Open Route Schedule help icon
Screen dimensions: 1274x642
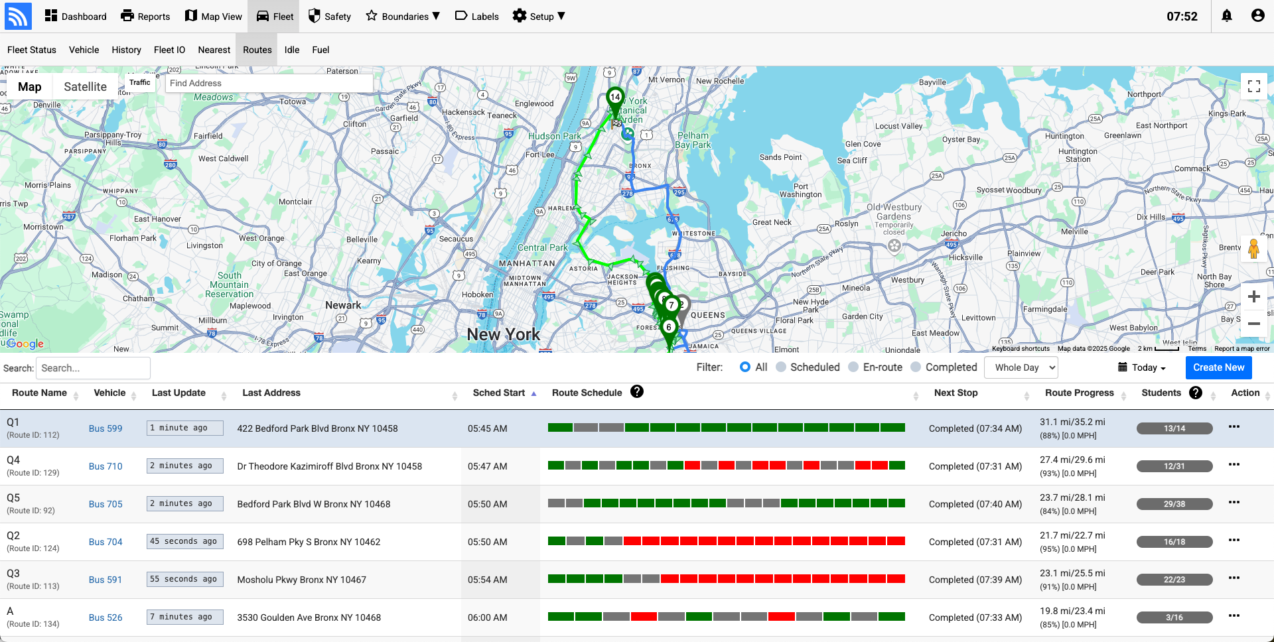click(x=637, y=392)
